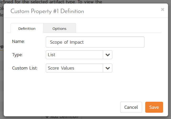The height and width of the screenshot is (119, 171).
Task: Expand the Custom List dropdown chevron
Action: [107, 68]
